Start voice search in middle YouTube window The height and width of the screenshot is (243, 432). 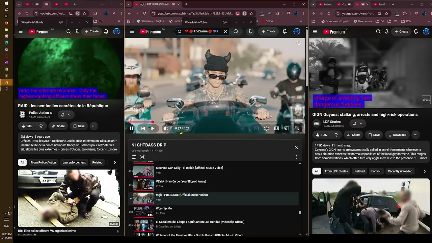(250, 31)
